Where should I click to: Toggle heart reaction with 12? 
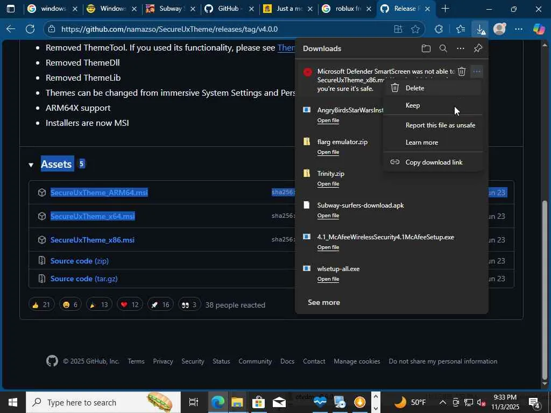[x=129, y=304]
